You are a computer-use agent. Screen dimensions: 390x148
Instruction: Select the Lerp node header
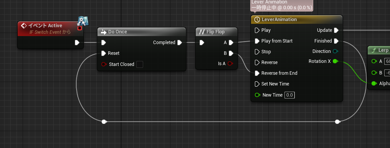tap(379, 50)
